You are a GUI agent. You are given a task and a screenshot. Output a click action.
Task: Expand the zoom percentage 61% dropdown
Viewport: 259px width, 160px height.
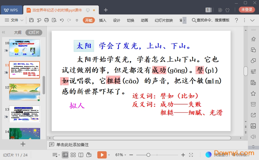click(x=121, y=155)
